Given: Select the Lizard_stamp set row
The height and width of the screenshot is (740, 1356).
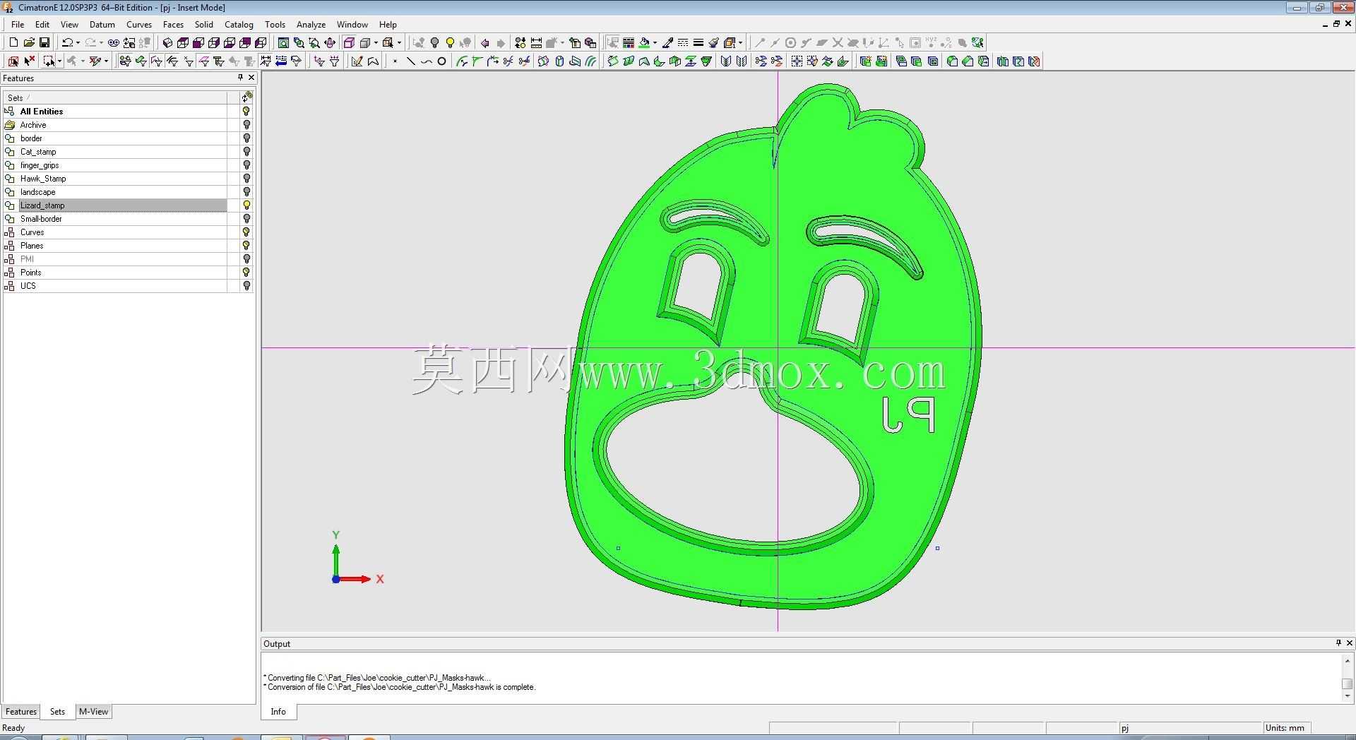Looking at the screenshot, I should point(115,205).
